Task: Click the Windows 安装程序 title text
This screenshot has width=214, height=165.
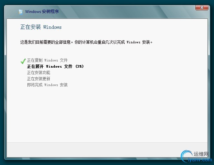Action: pyautogui.click(x=42, y=12)
